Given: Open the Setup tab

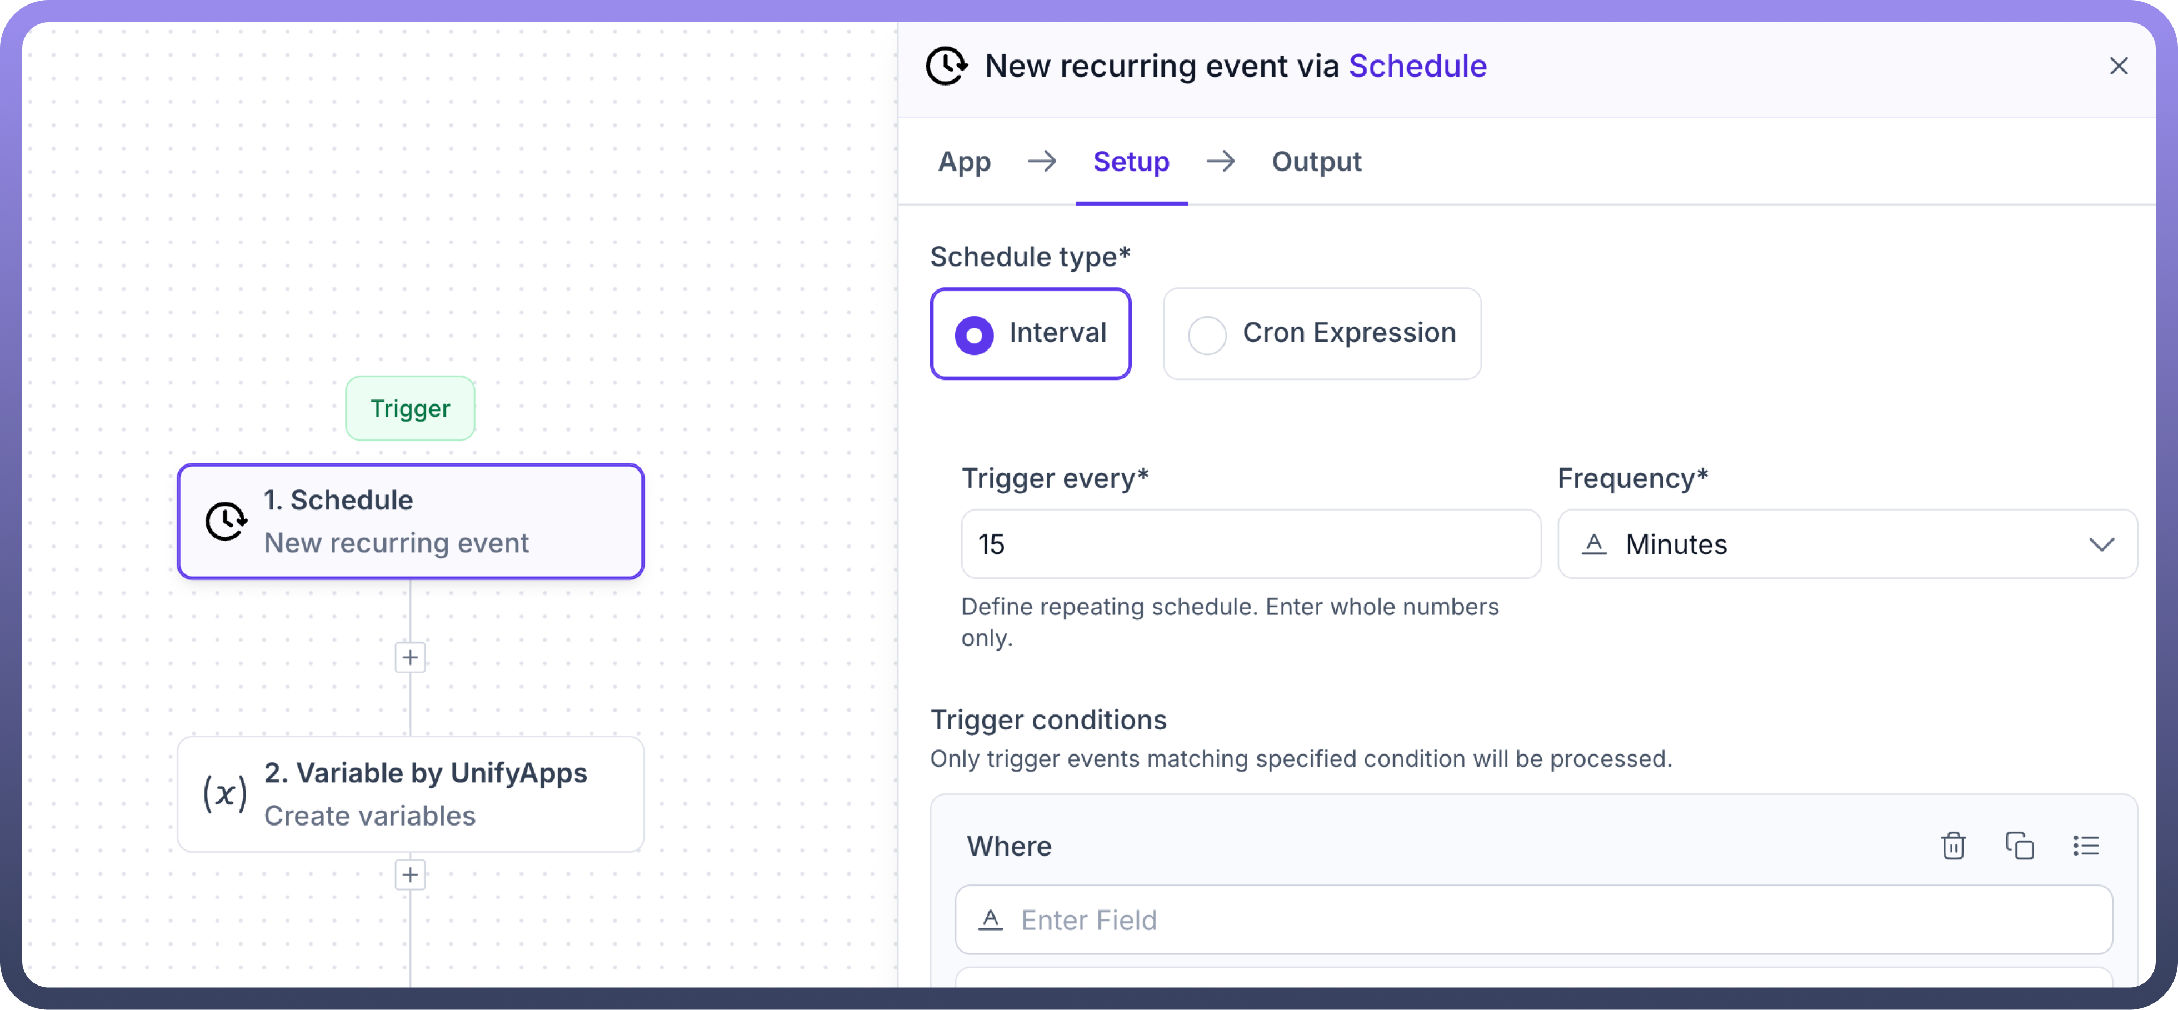Looking at the screenshot, I should pos(1131,162).
